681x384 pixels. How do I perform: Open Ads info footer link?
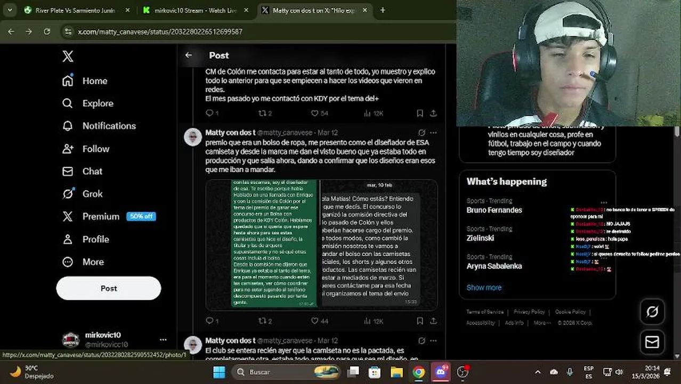(514, 323)
